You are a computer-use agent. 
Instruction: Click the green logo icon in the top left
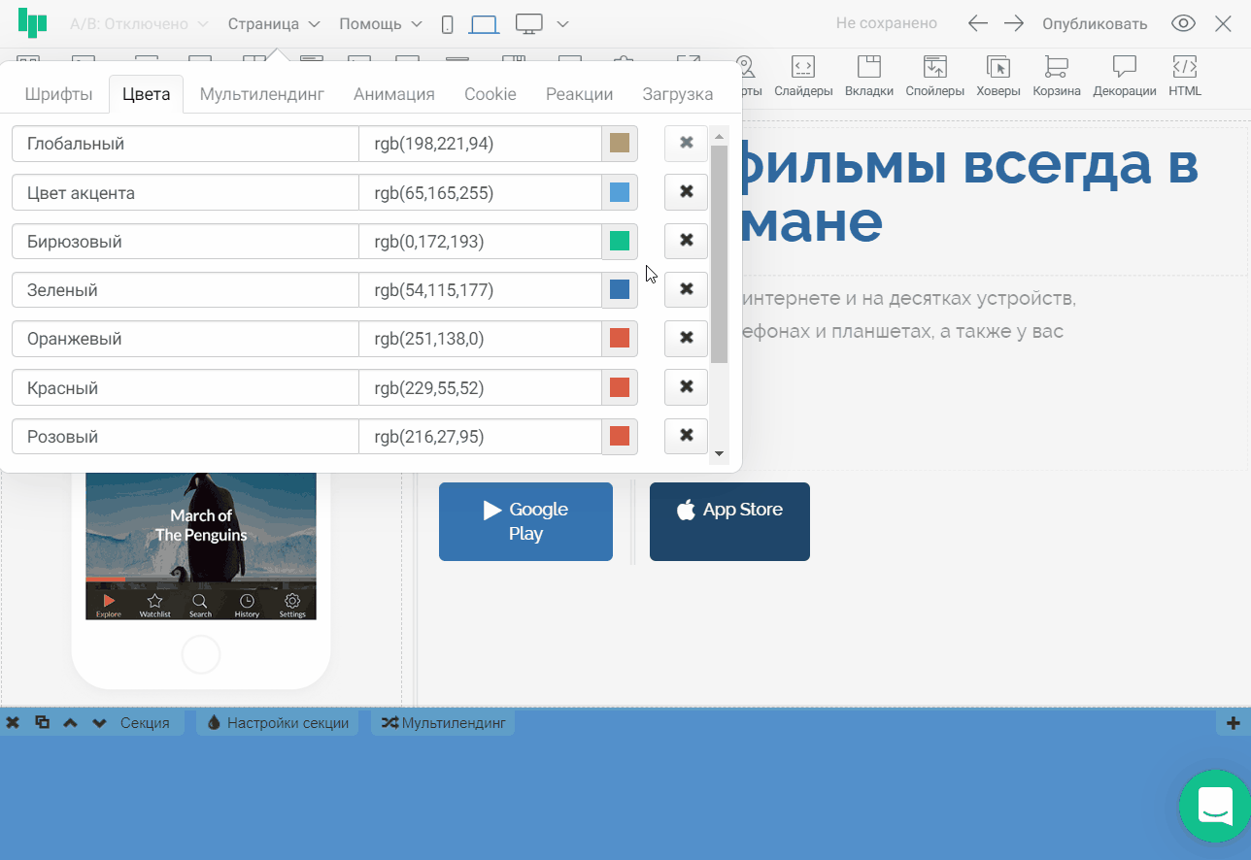(x=32, y=23)
